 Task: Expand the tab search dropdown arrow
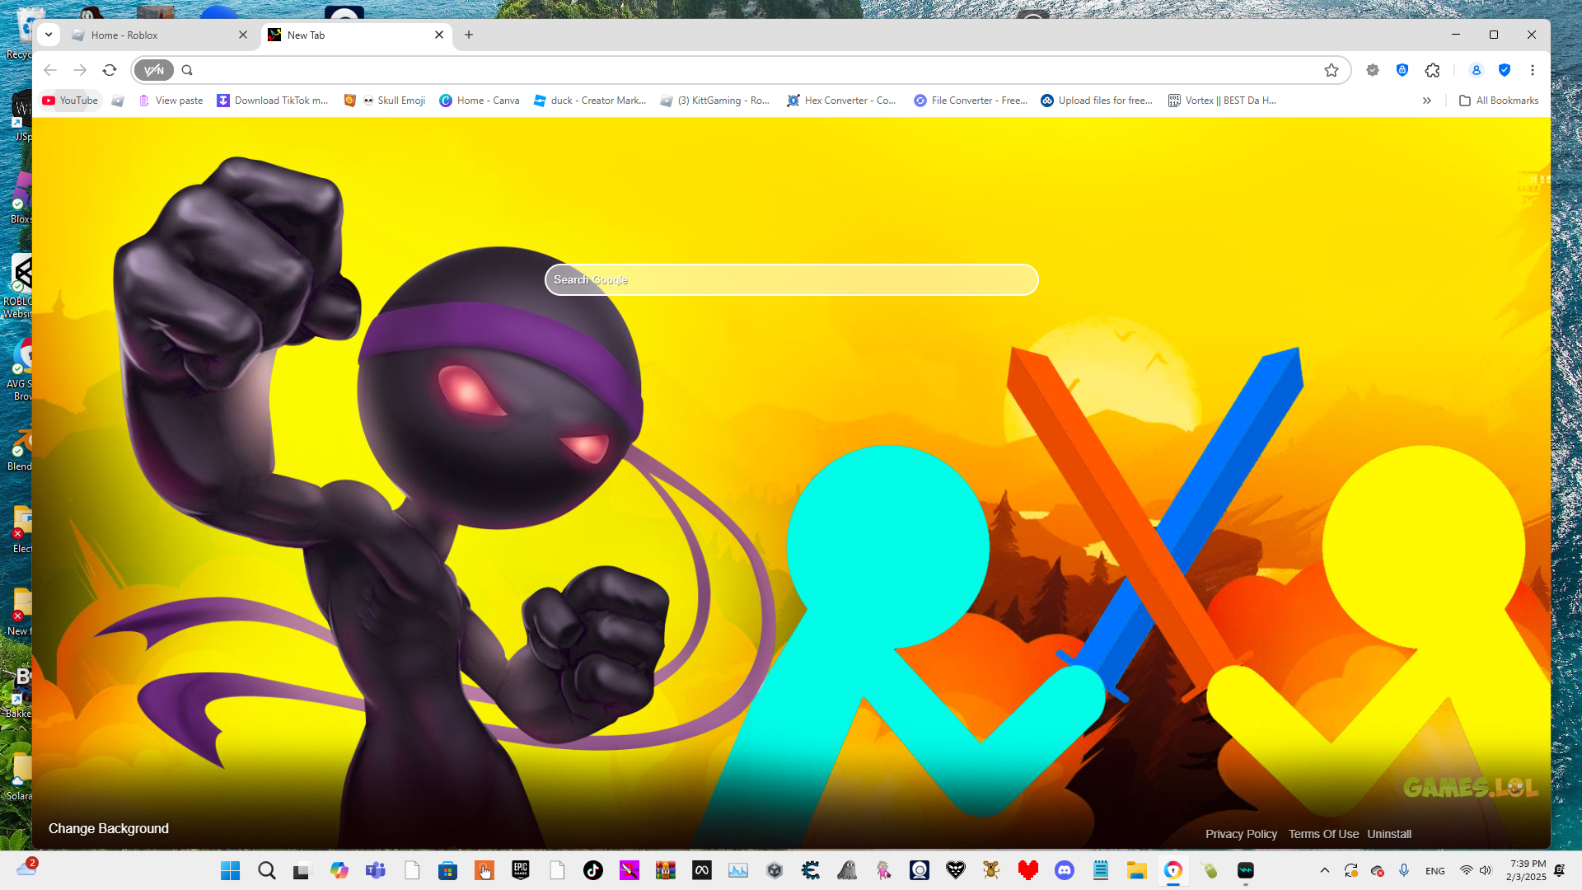pos(49,35)
